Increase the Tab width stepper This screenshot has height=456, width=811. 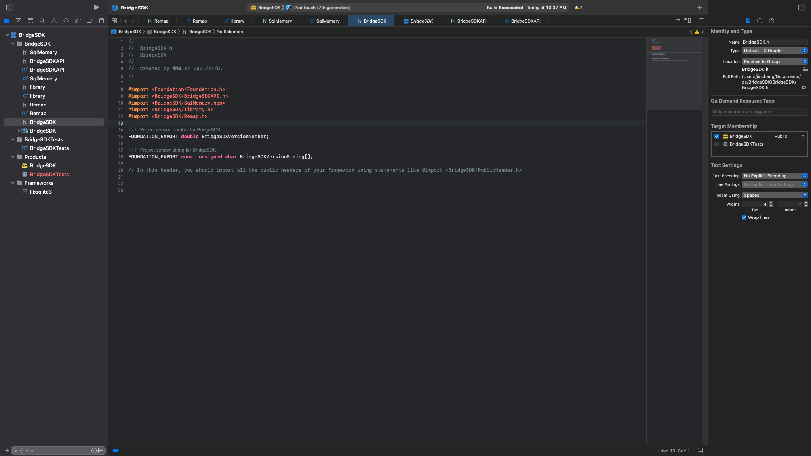click(x=771, y=203)
